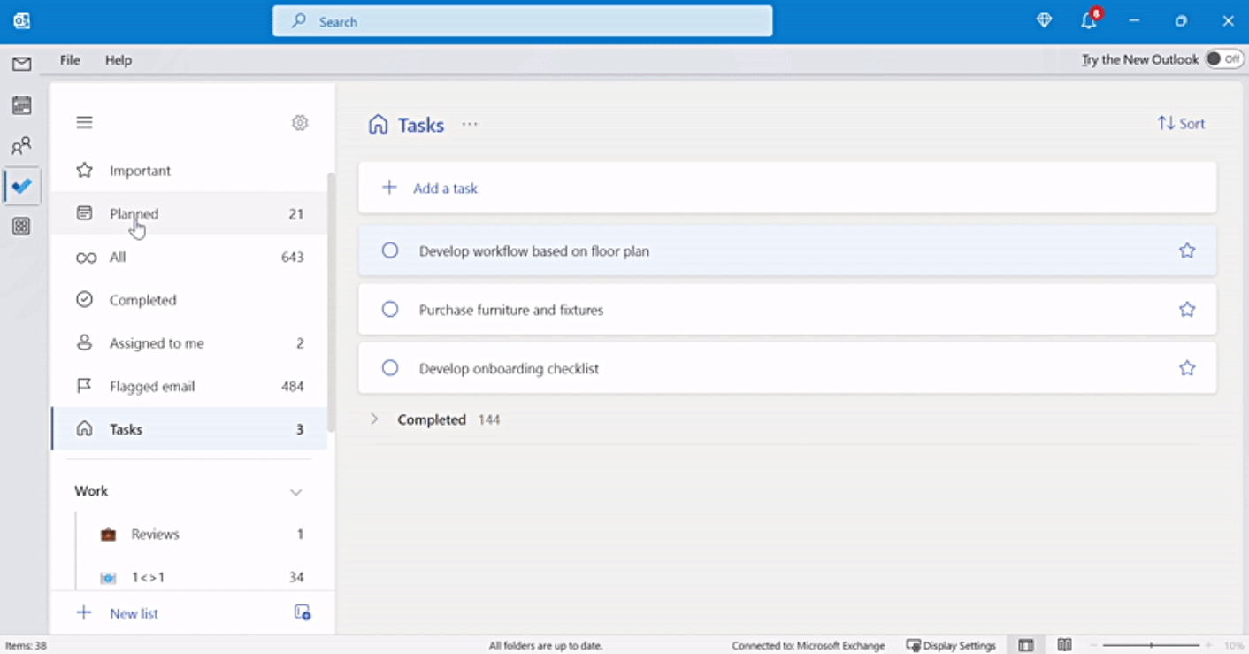
Task: Collapse the Work list group
Action: pos(296,491)
